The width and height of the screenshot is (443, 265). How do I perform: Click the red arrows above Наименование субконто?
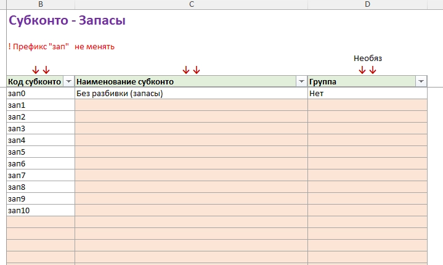[x=191, y=70]
